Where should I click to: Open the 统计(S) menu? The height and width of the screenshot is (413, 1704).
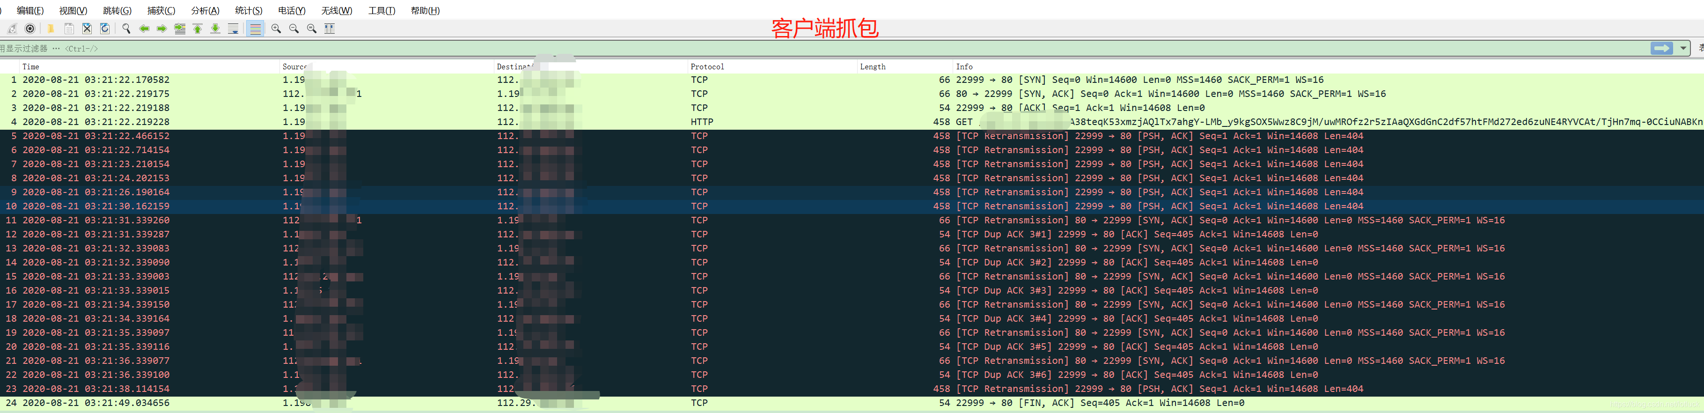pyautogui.click(x=249, y=11)
